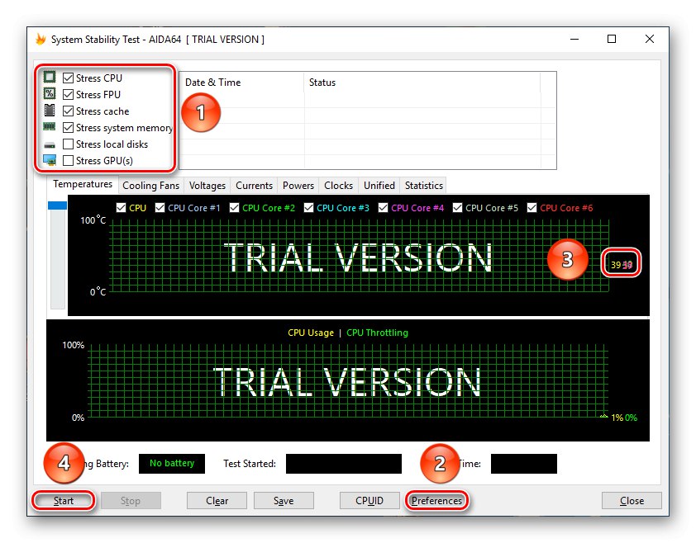Click the Stress CPU chip icon
Screen dimensions: 696x543
tap(50, 77)
